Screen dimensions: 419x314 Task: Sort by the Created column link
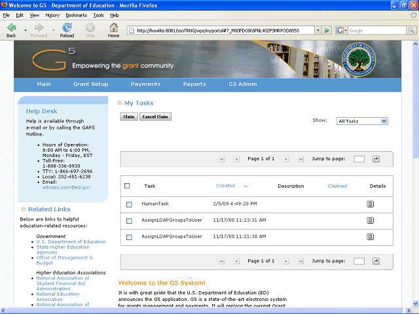point(225,186)
